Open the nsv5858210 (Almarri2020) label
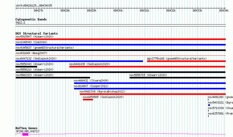233x137 pixels. tap(35, 70)
